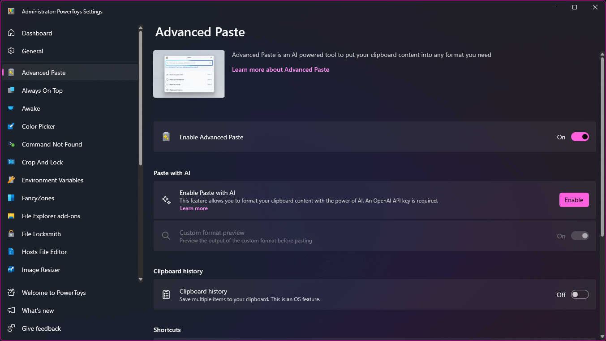The image size is (606, 341).
Task: Open File Locksmith settings
Action: [40, 234]
